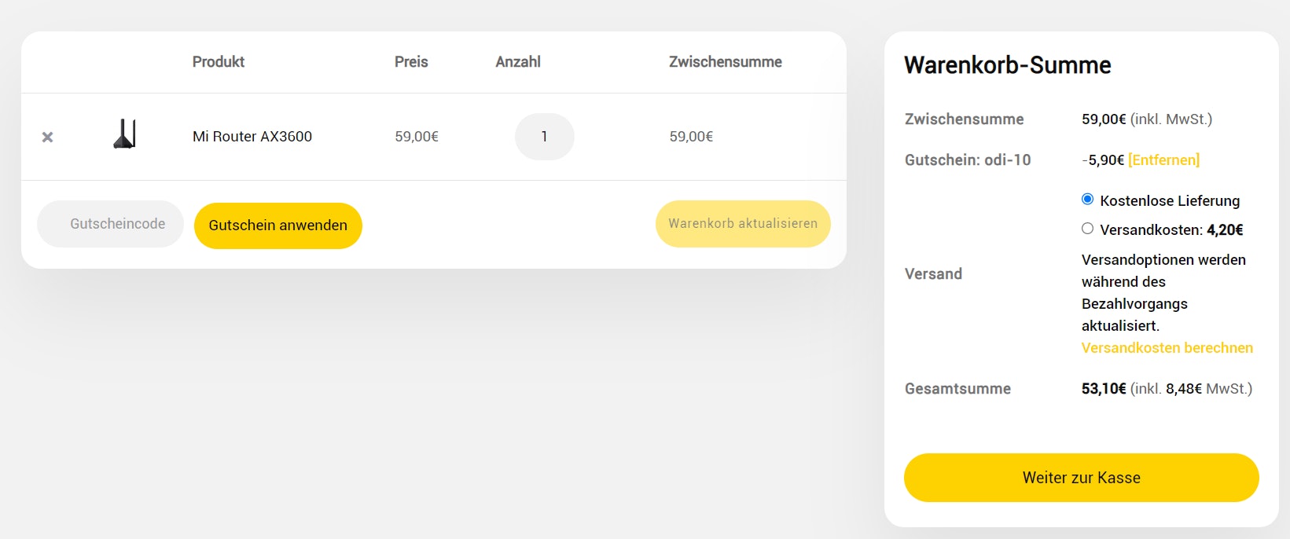Click the Produkt column header
1290x539 pixels.
pos(219,62)
